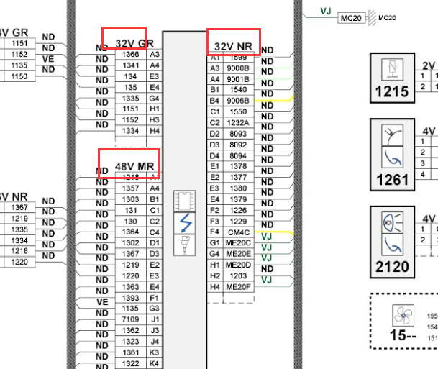The width and height of the screenshot is (438, 369).
Task: Select wire 1361 on pin K3
Action: pos(131,352)
